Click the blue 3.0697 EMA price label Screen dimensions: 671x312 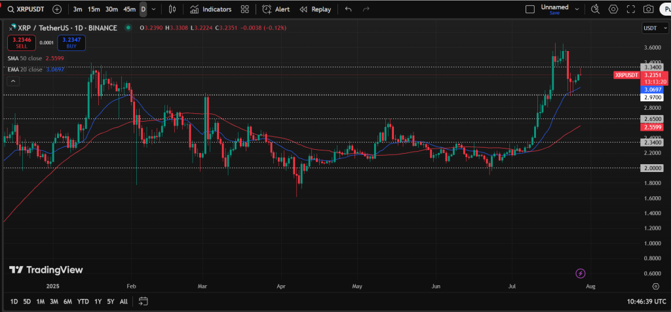pos(652,90)
